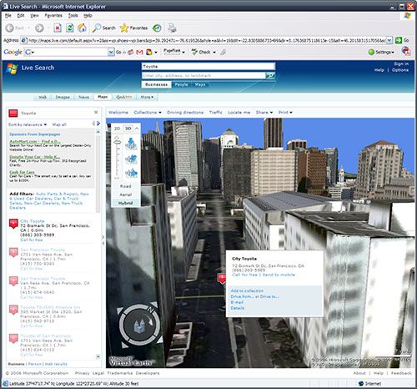417x389 pixels.
Task: Click Map all link
Action: pyautogui.click(x=59, y=124)
